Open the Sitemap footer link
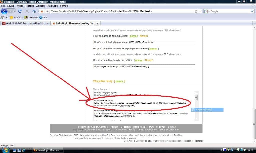This screenshot has width=256, height=153. coord(172,127)
